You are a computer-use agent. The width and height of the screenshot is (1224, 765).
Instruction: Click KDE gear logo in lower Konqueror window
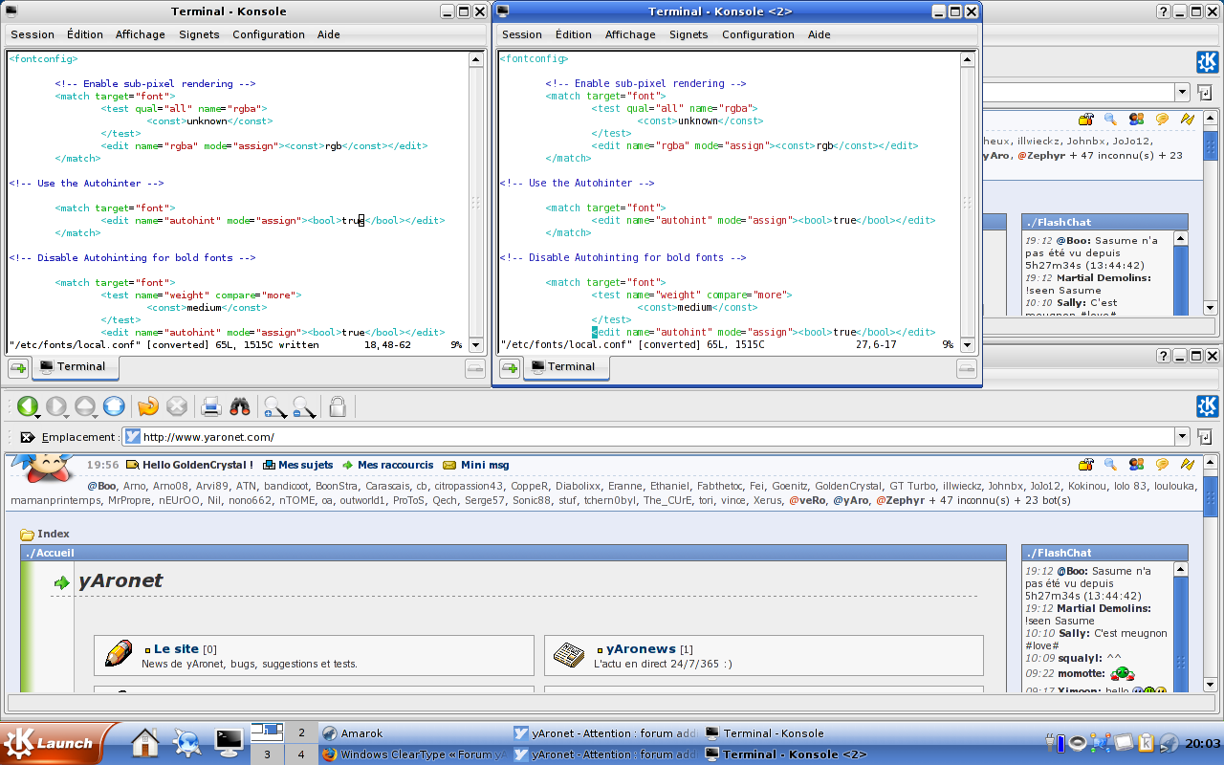point(1207,406)
